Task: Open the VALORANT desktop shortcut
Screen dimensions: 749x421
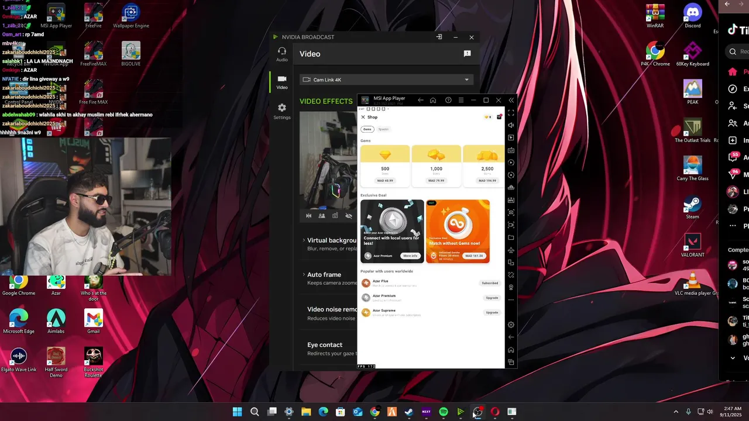Action: pos(693,246)
